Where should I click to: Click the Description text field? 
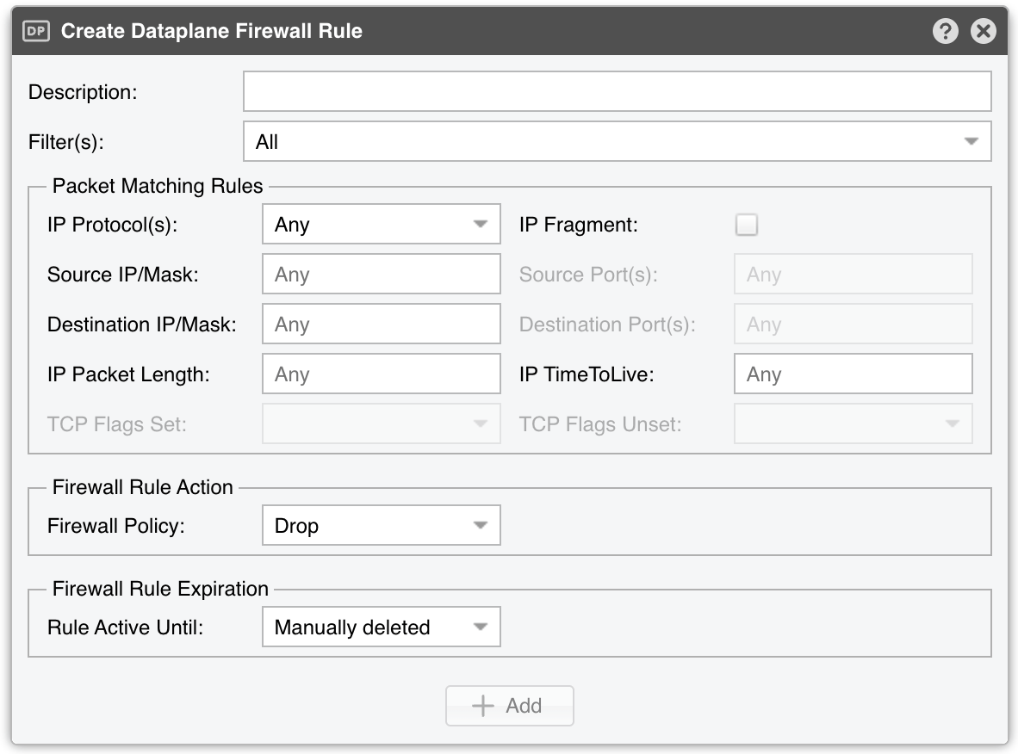tap(617, 91)
